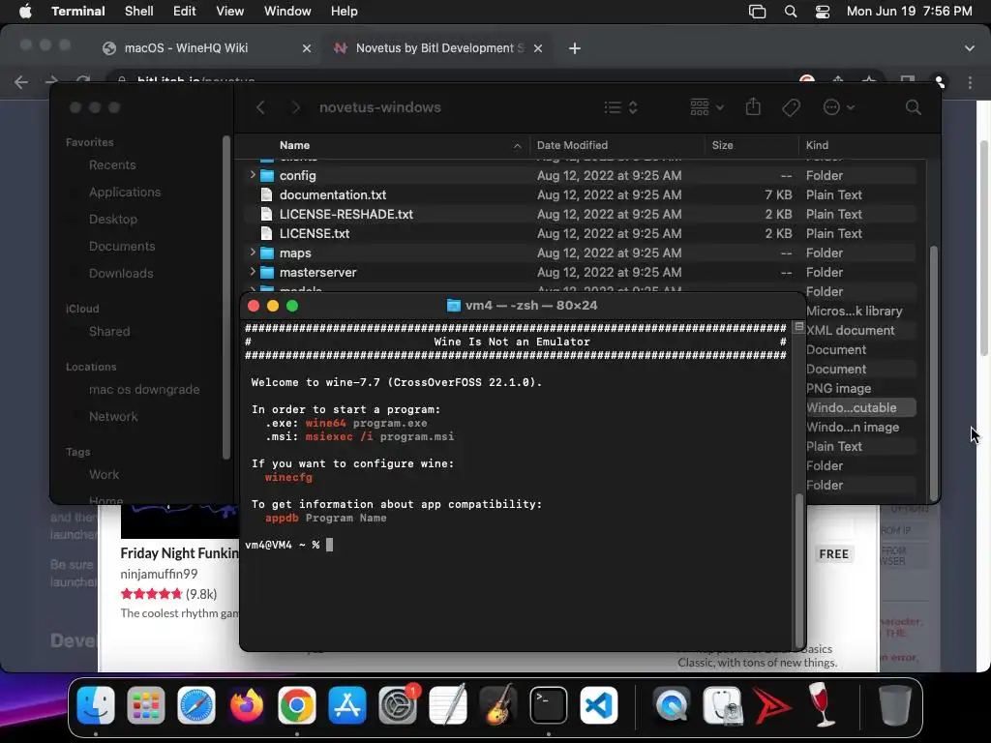
Task: Open the Window menu
Action: click(x=287, y=11)
